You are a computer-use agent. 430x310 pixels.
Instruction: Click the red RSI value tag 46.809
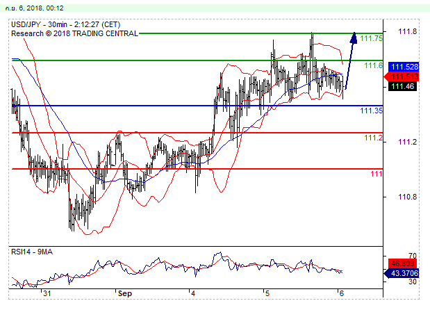point(403,263)
